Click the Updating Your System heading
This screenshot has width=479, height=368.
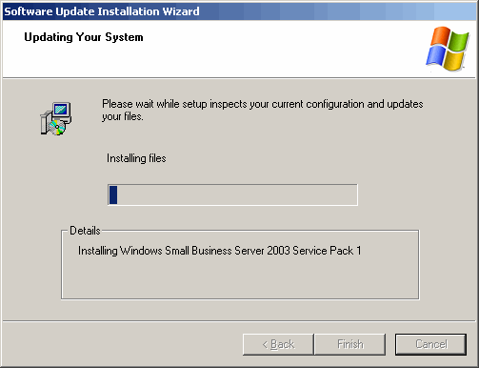(x=84, y=37)
